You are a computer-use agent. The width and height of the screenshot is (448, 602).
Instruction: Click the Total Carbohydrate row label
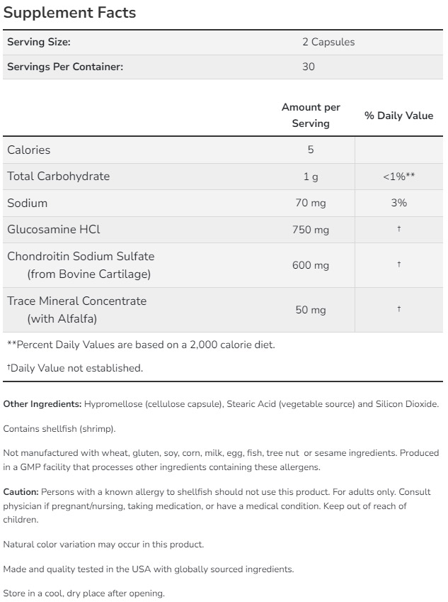coord(59,176)
